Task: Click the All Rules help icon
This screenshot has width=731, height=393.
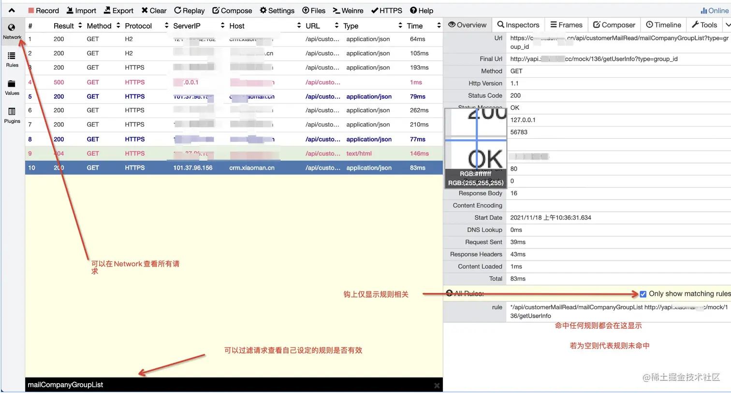Action: (450, 293)
